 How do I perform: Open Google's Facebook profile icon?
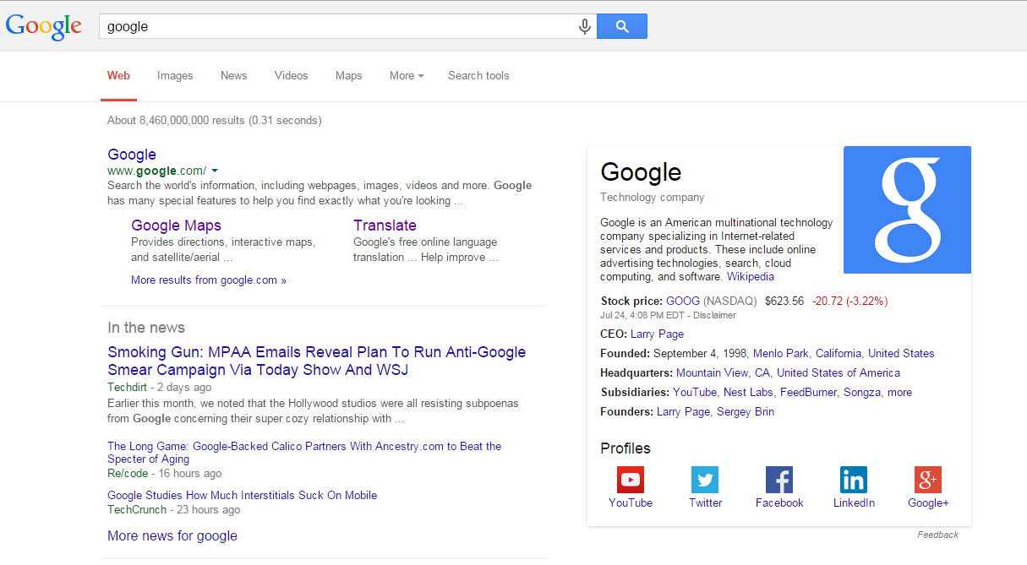[x=778, y=479]
